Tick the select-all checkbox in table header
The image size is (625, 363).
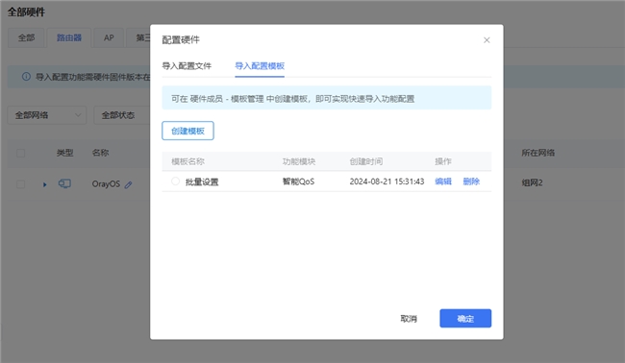pos(21,153)
